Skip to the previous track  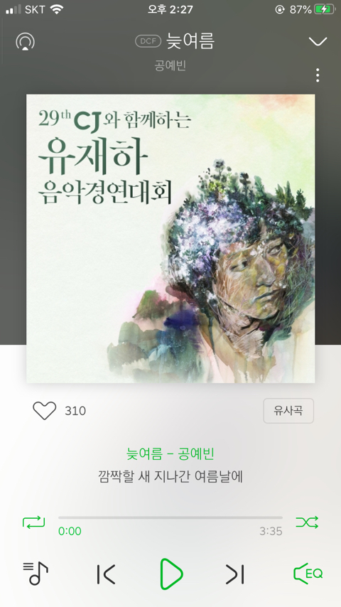click(106, 574)
